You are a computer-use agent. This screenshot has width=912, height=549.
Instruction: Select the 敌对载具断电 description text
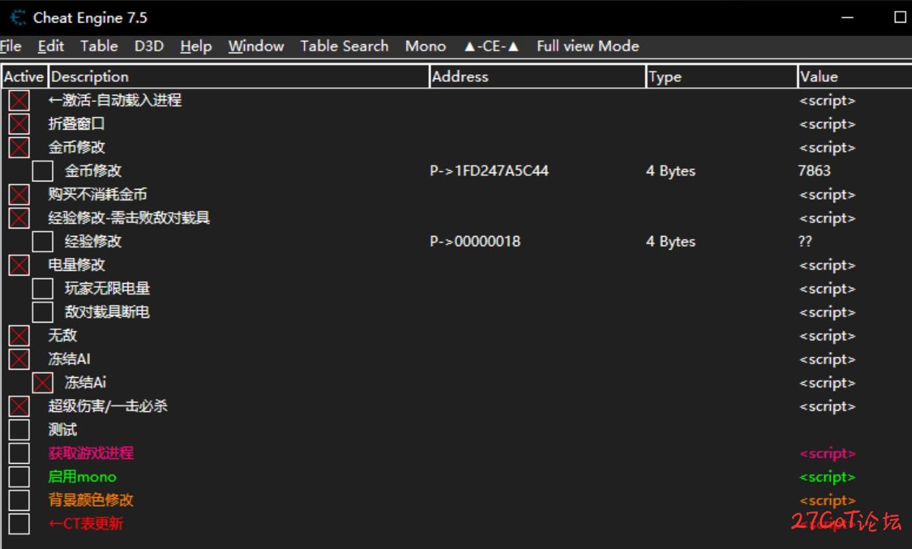107,312
